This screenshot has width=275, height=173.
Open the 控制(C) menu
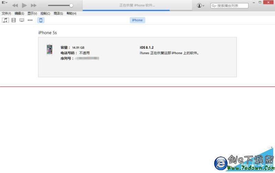[45, 13]
